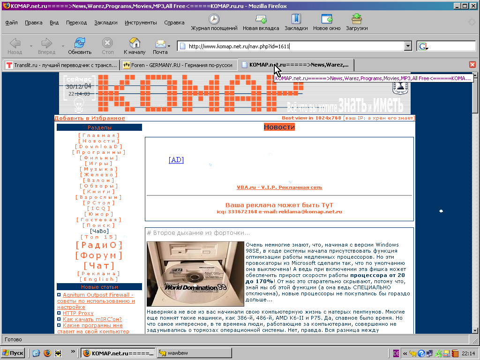Click the page scrollbar down arrow
Viewport: 480px width, 360px height.
475,330
